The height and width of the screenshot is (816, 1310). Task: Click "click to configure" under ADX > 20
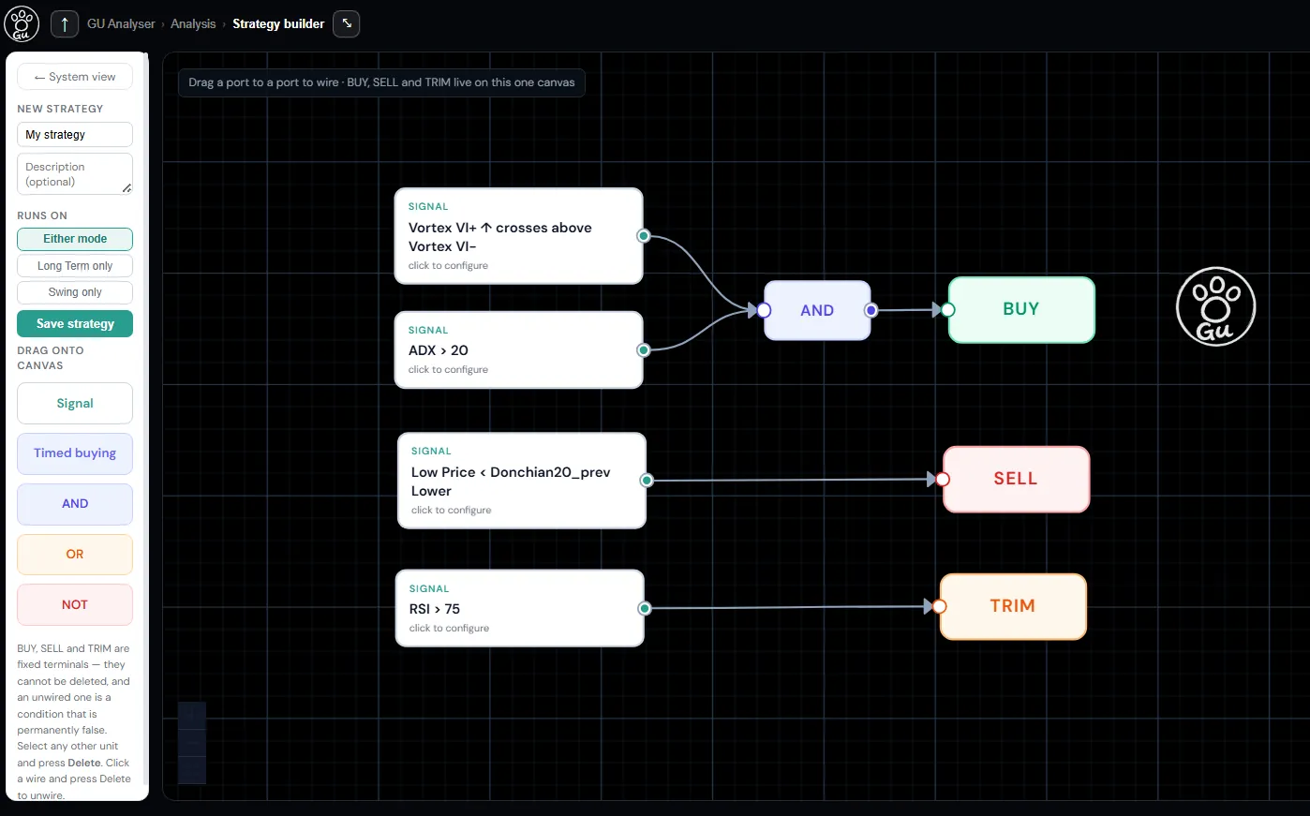448,370
